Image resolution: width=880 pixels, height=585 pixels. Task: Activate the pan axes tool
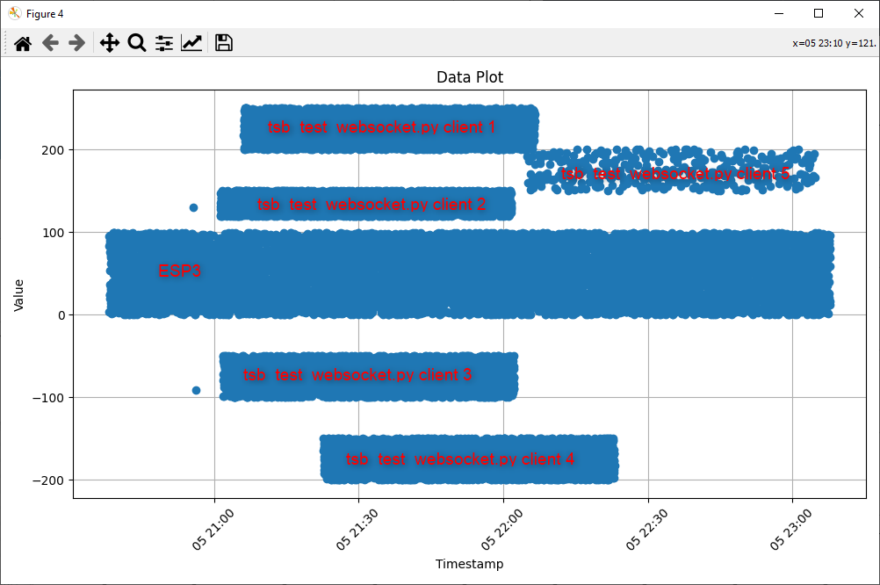tap(109, 43)
